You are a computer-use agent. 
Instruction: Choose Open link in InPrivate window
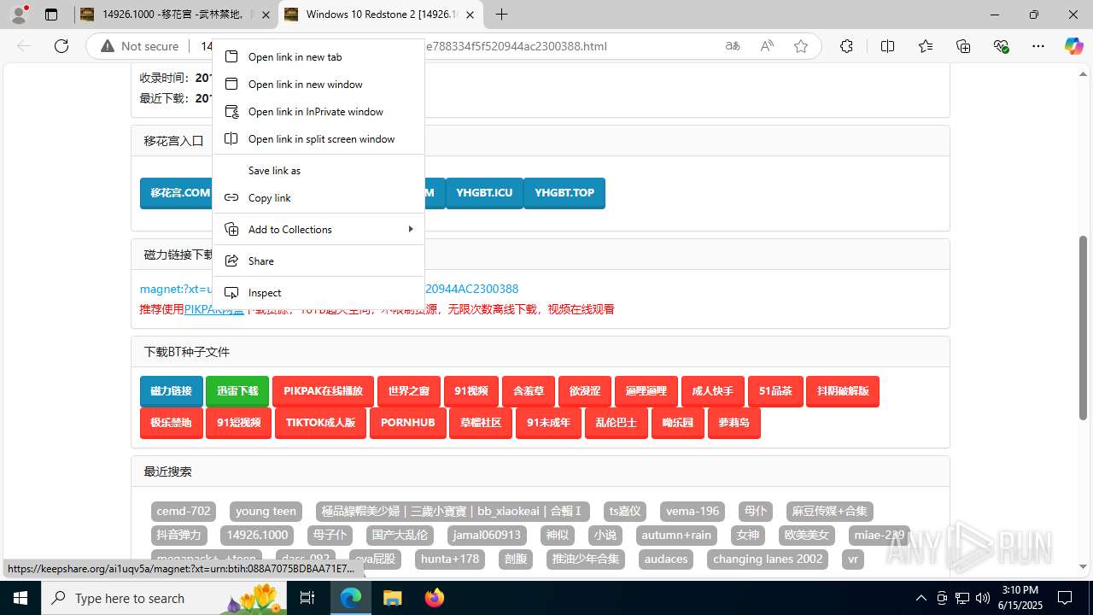(x=318, y=111)
